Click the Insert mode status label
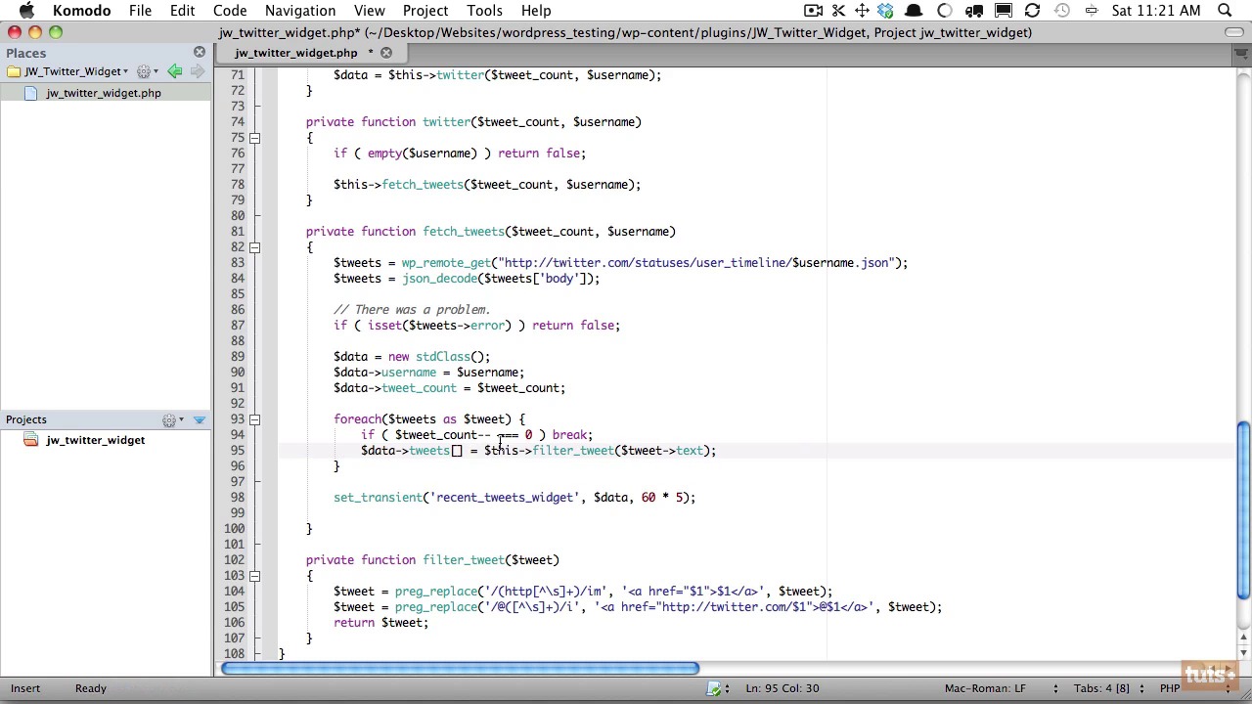Screen dimensions: 1252x704 [25, 688]
